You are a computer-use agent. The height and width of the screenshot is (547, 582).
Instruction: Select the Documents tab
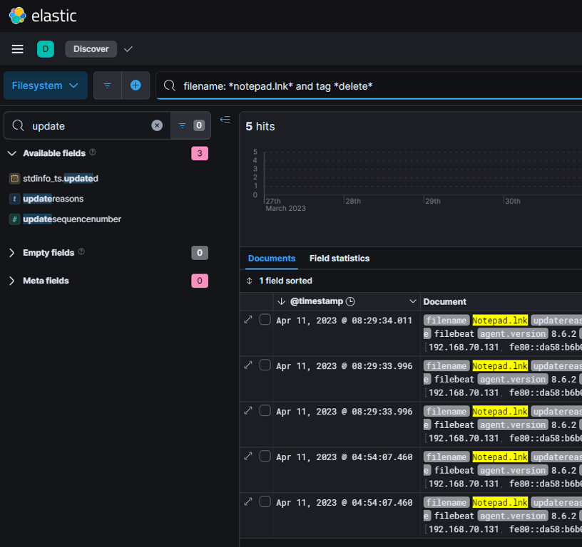click(272, 258)
